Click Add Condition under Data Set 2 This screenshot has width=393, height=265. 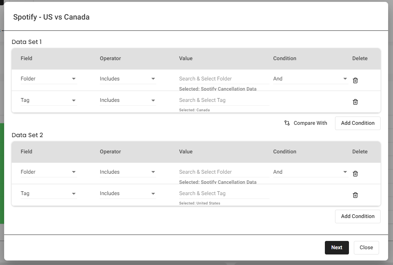click(358, 217)
